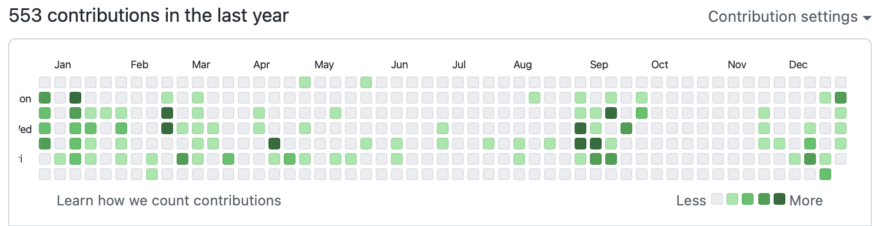Select the darkest Tuesday cell in February
This screenshot has height=226, width=876.
[x=167, y=113]
